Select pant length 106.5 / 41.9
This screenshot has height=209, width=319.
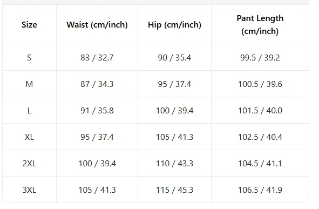pos(260,190)
